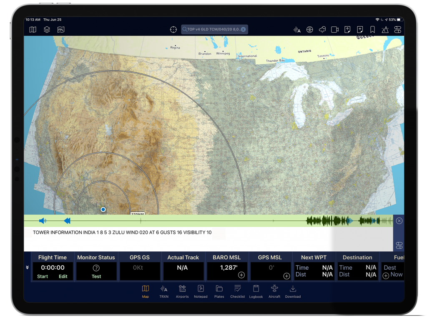Switch to the Airports tab
The height and width of the screenshot is (319, 427).
(x=182, y=292)
